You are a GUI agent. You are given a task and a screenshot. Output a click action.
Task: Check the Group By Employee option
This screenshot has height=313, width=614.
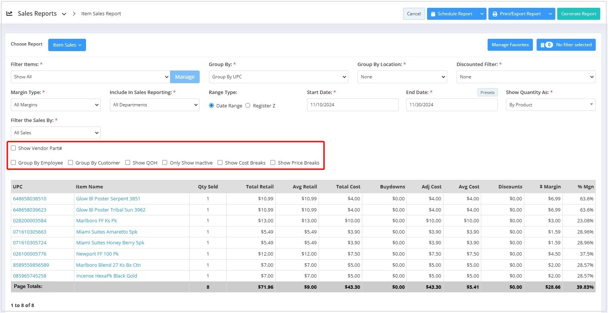(13, 163)
